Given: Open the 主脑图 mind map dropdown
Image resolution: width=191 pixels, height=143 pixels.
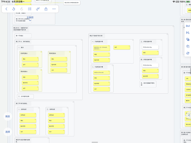Looking at the screenshot, I should pyautogui.click(x=30, y=19).
